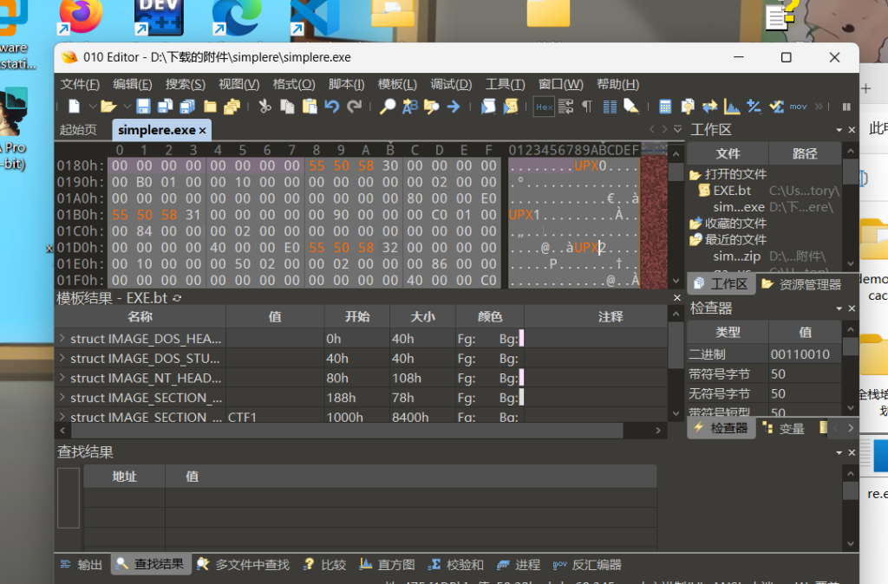Viewport: 888px width, 584px height.
Task: Switch to the 资源管理器 tab
Action: (802, 284)
